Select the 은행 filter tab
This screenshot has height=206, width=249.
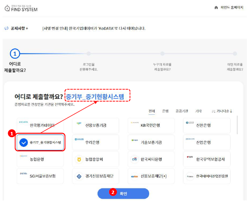pyautogui.click(x=165, y=111)
